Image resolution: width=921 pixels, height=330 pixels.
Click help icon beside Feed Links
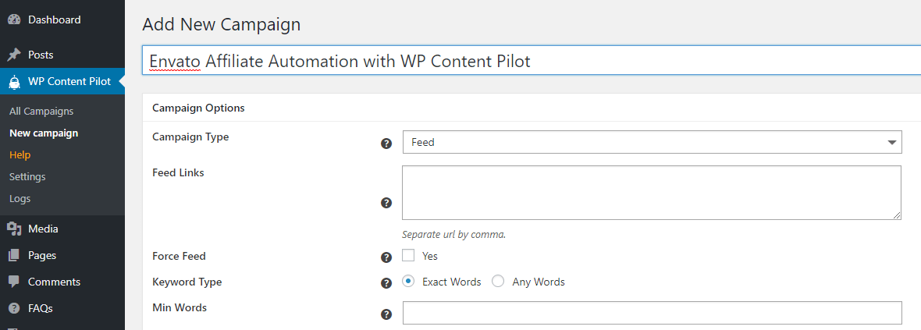pos(386,203)
